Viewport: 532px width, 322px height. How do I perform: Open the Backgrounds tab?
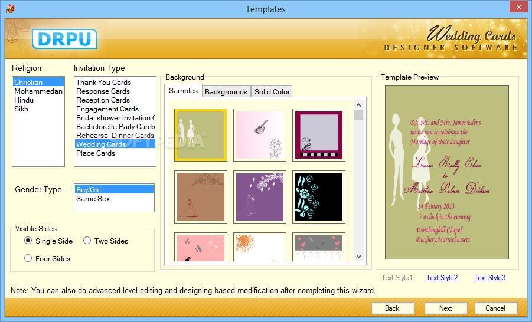click(226, 92)
